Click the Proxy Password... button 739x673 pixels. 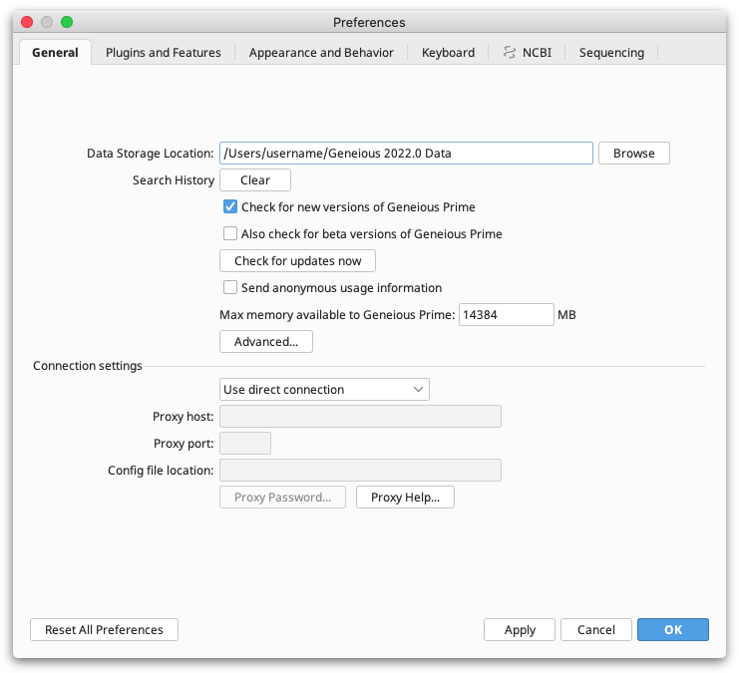point(282,498)
